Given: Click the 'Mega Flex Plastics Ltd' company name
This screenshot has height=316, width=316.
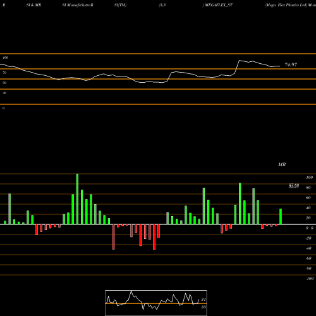Looking at the screenshot, I should [286, 5].
